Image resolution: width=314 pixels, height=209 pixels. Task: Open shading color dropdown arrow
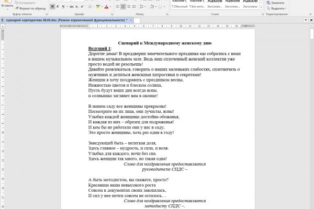pyautogui.click(x=156, y=7)
